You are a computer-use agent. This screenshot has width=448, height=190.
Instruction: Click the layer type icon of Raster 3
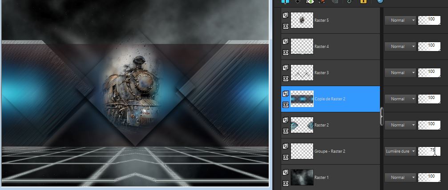tap(286, 68)
